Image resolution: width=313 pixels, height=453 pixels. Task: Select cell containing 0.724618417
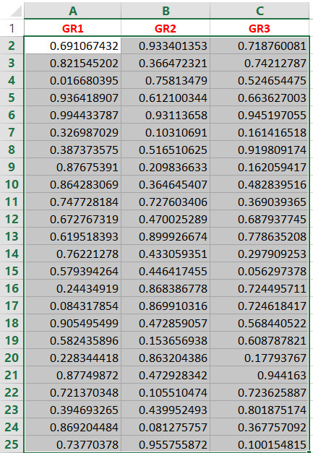(x=260, y=306)
